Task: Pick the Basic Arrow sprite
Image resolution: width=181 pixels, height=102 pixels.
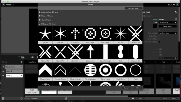Action: pos(90,53)
